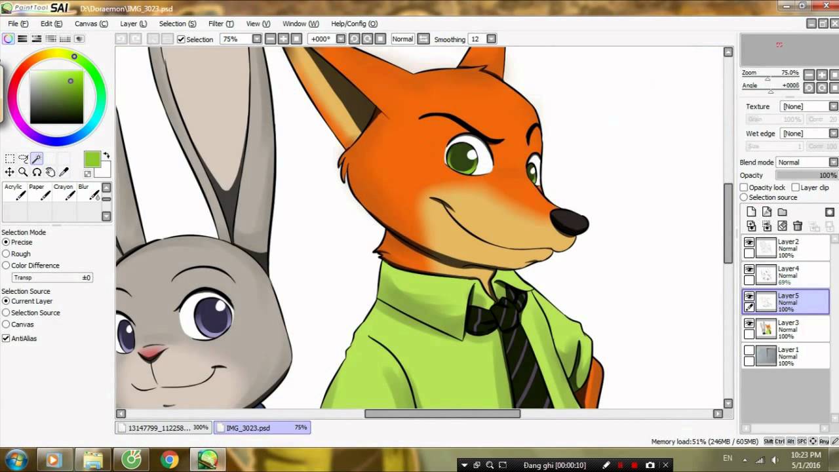839x472 pixels.
Task: Select the Blur tool
Action: [x=88, y=191]
